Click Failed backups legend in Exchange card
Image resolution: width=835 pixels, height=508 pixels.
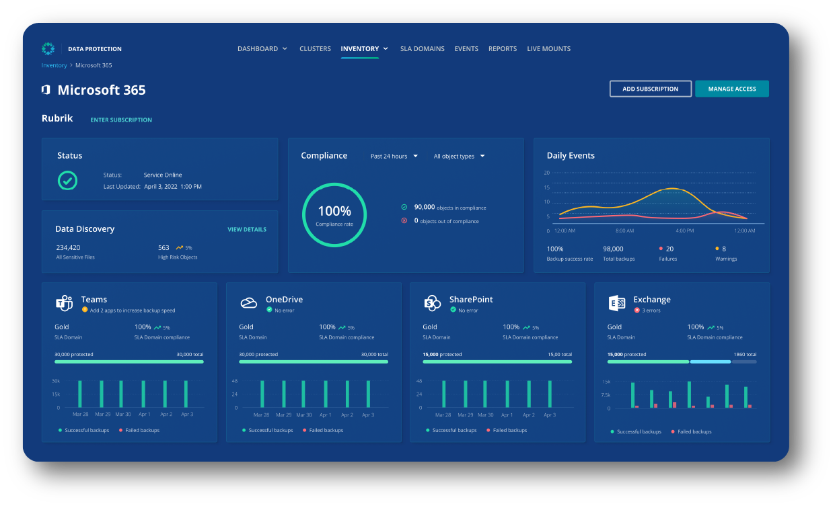coord(692,431)
